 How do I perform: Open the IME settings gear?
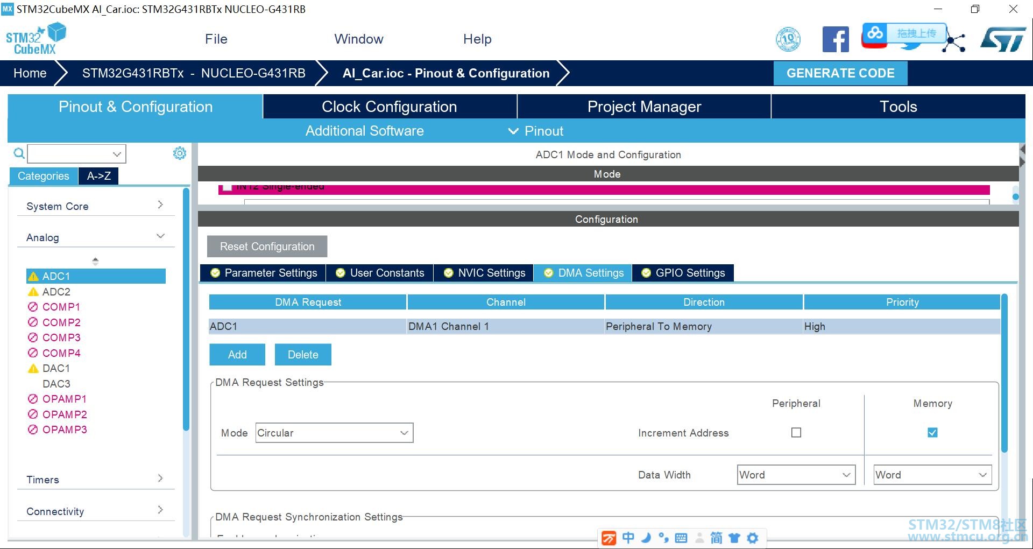click(x=753, y=538)
